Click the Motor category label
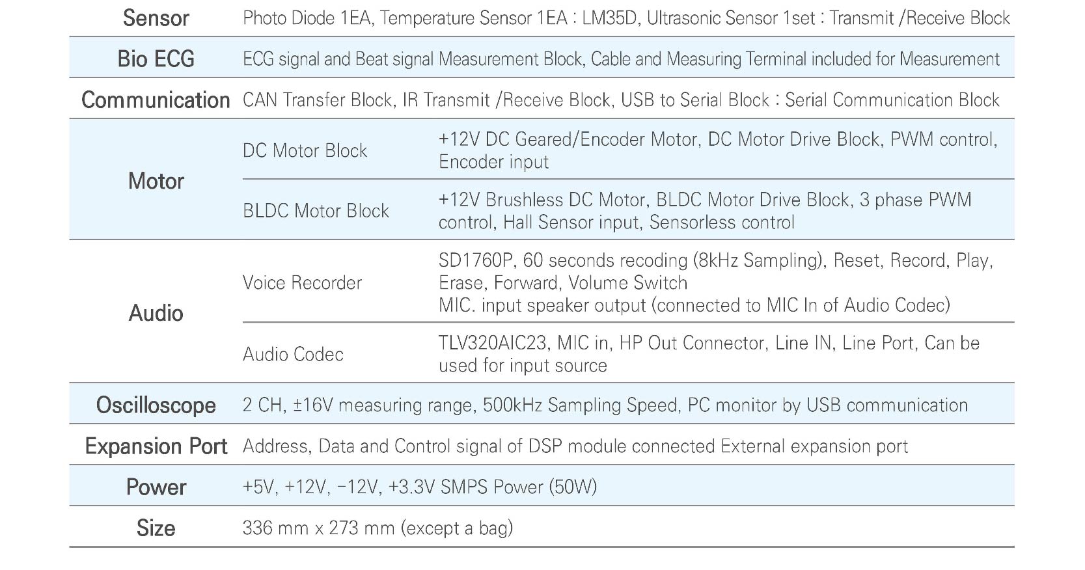The image size is (1085, 570). coord(156,181)
